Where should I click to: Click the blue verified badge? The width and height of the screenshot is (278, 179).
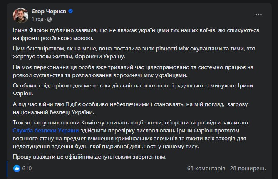coord(71,11)
